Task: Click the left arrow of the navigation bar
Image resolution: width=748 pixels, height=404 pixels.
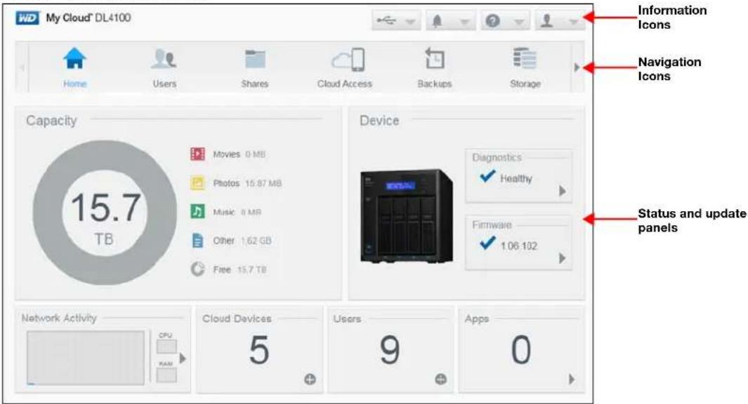Action: tap(22, 67)
